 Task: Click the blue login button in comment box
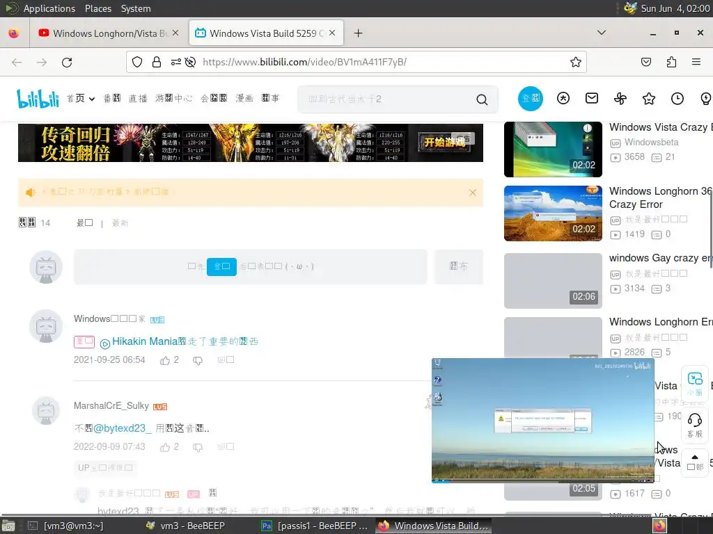coord(221,266)
